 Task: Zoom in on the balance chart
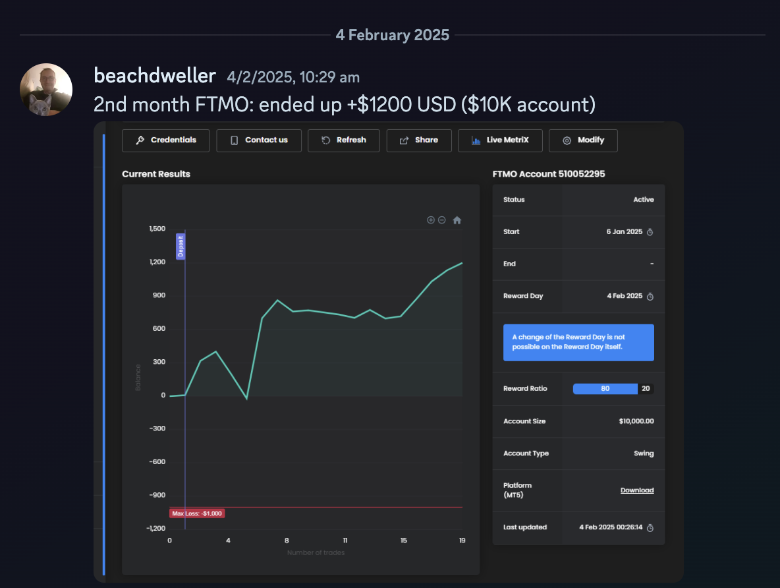431,220
